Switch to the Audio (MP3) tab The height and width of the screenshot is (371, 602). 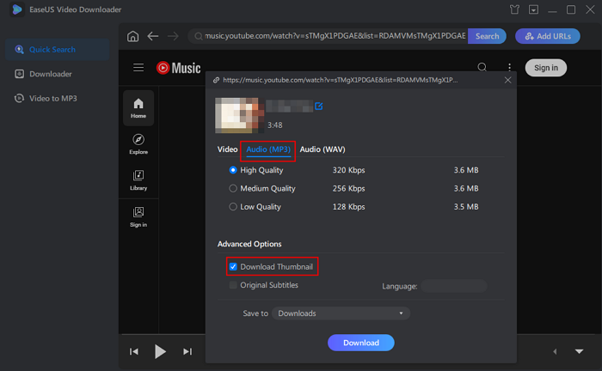pos(268,149)
